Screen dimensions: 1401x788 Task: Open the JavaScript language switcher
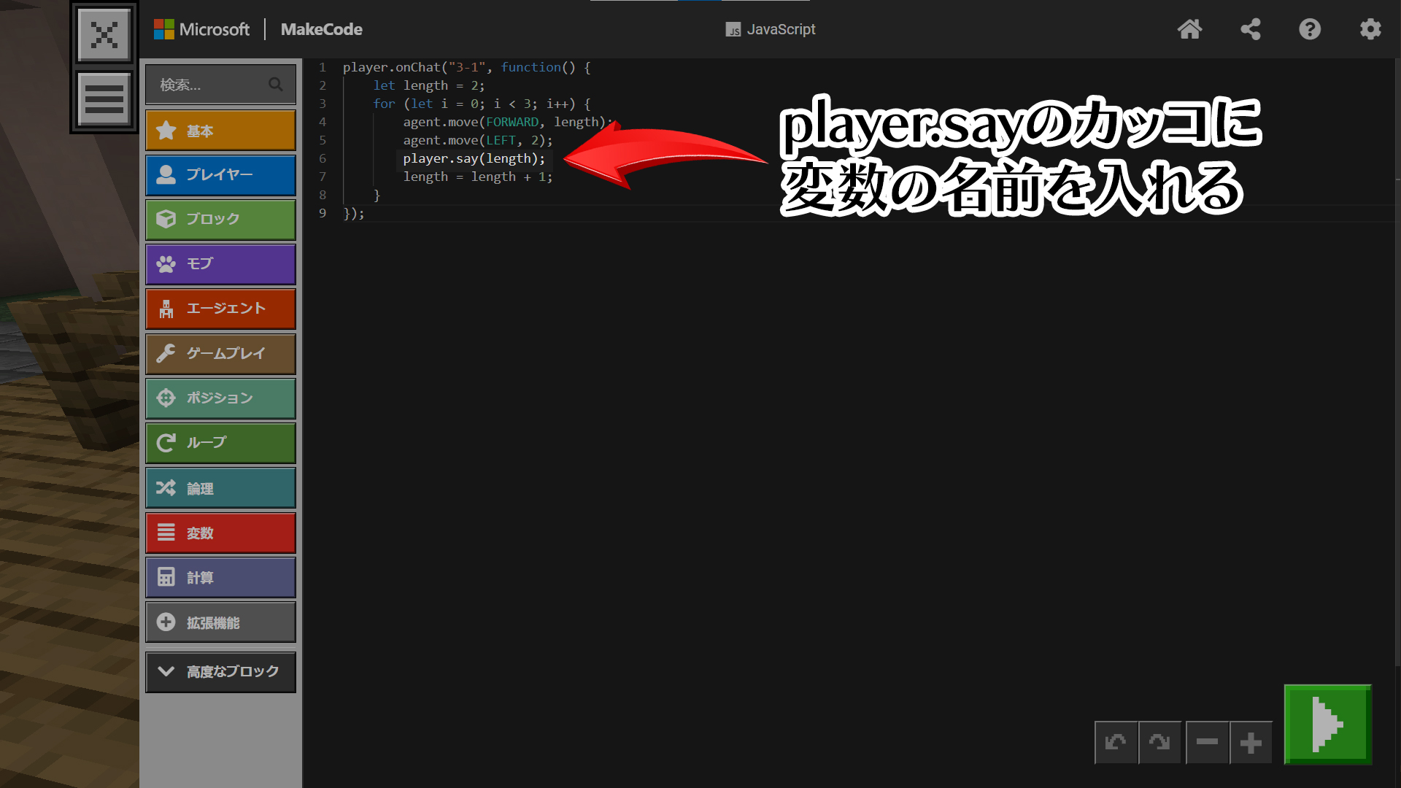coord(771,29)
